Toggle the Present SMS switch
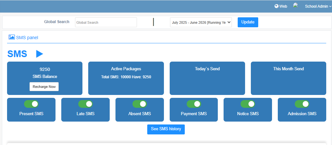This screenshot has width=332, height=145. (x=31, y=104)
